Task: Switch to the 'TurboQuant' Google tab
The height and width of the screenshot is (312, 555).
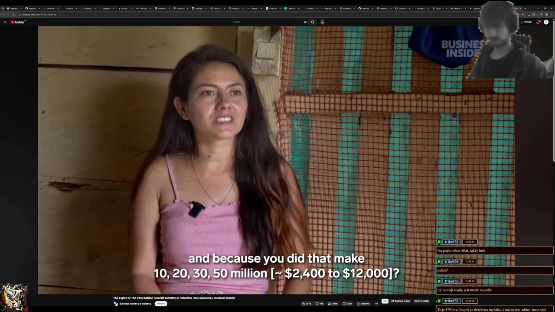Action: click(x=402, y=8)
